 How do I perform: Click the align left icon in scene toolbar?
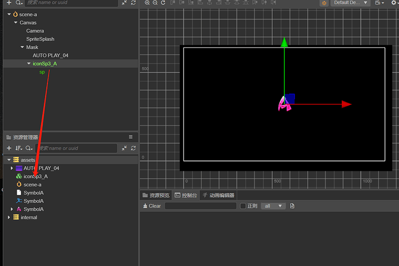coord(201,2)
